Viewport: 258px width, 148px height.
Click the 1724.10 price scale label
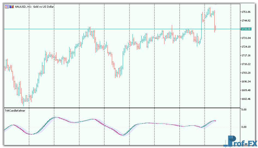246,47
